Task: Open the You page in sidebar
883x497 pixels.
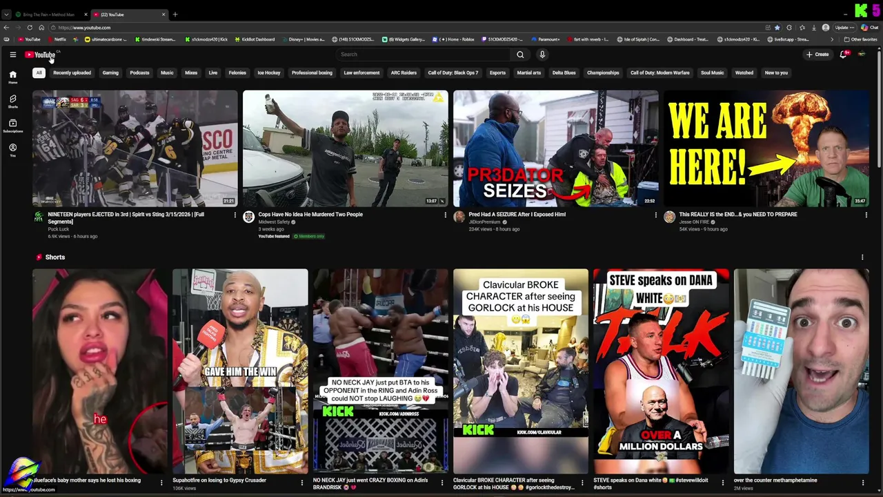Action: coord(12,150)
